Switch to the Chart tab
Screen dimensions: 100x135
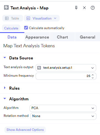pyautogui.click(x=62, y=37)
